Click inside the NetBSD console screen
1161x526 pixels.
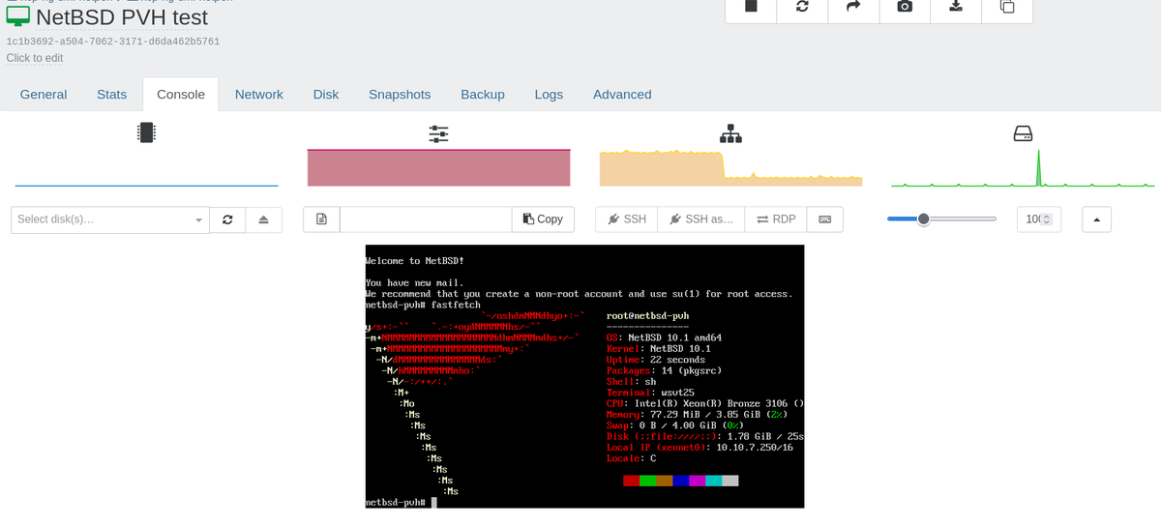coord(584,376)
